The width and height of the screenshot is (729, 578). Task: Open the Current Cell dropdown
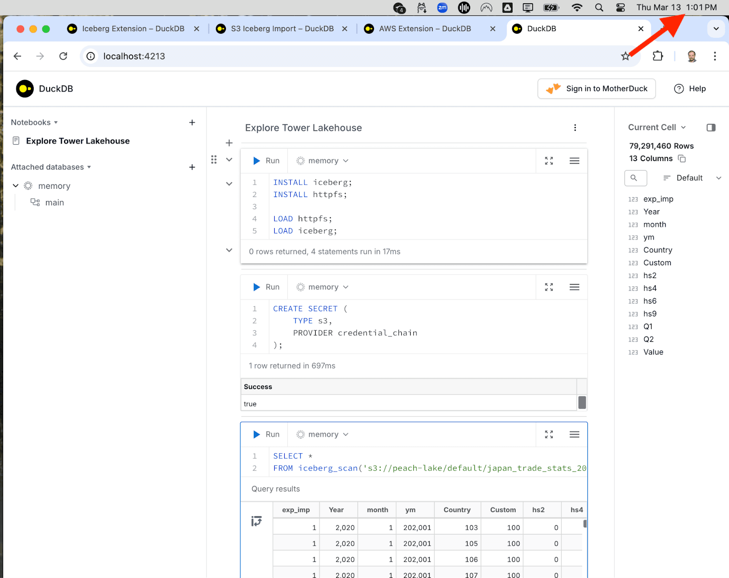[x=657, y=127]
